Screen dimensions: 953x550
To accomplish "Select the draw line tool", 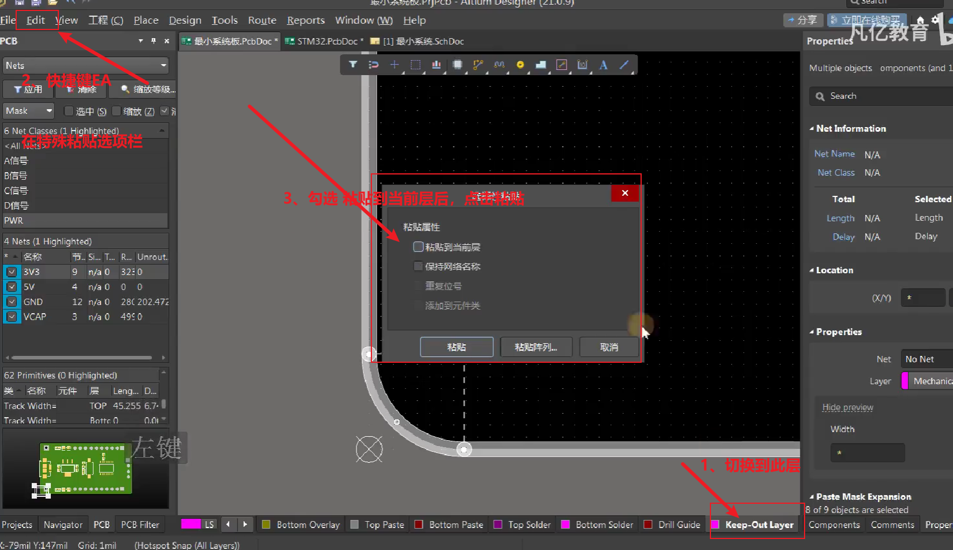I will (624, 65).
